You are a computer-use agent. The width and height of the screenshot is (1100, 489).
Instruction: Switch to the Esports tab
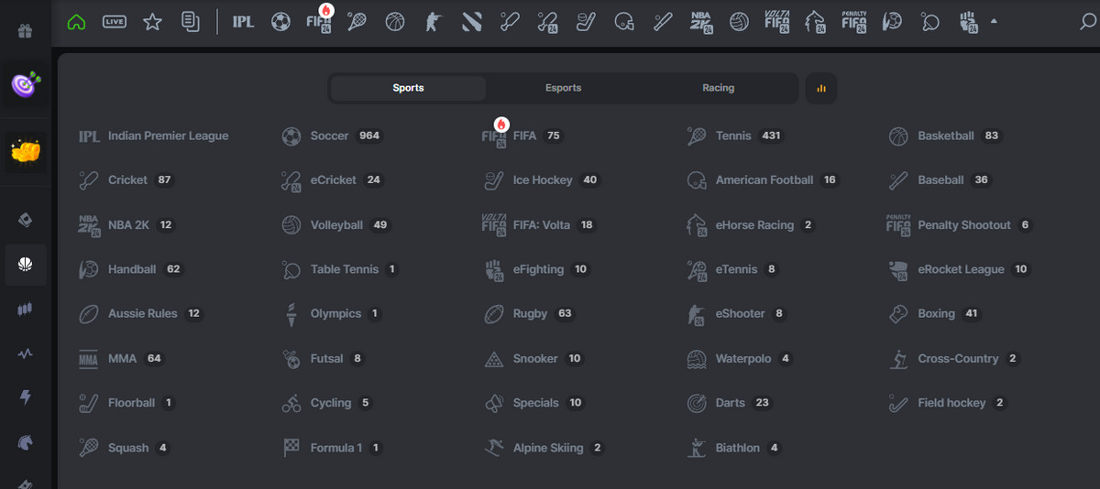click(x=563, y=88)
